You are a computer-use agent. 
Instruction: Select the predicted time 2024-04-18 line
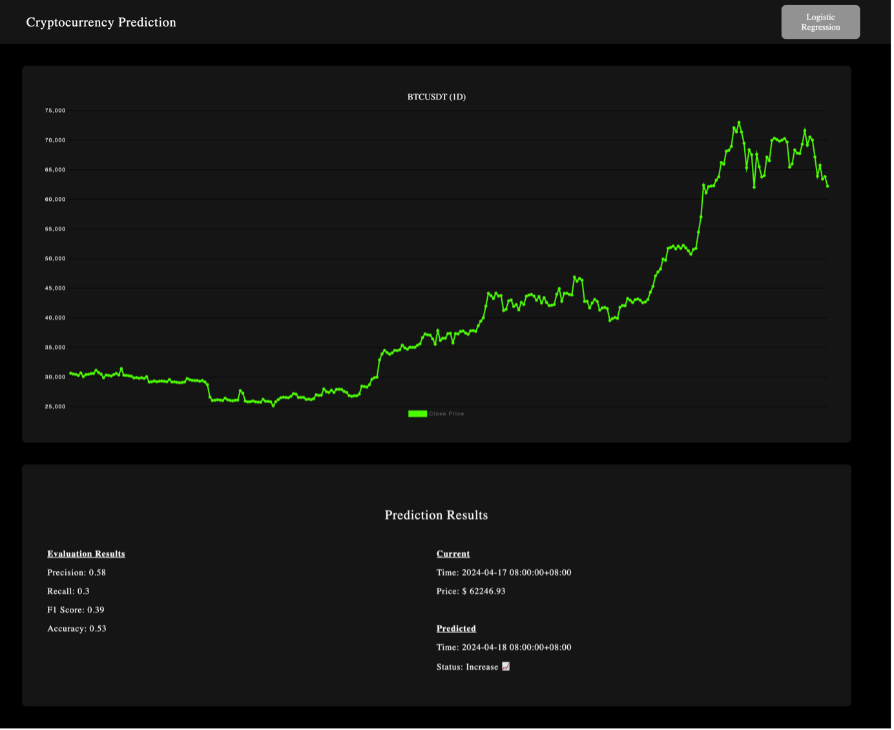coord(505,649)
